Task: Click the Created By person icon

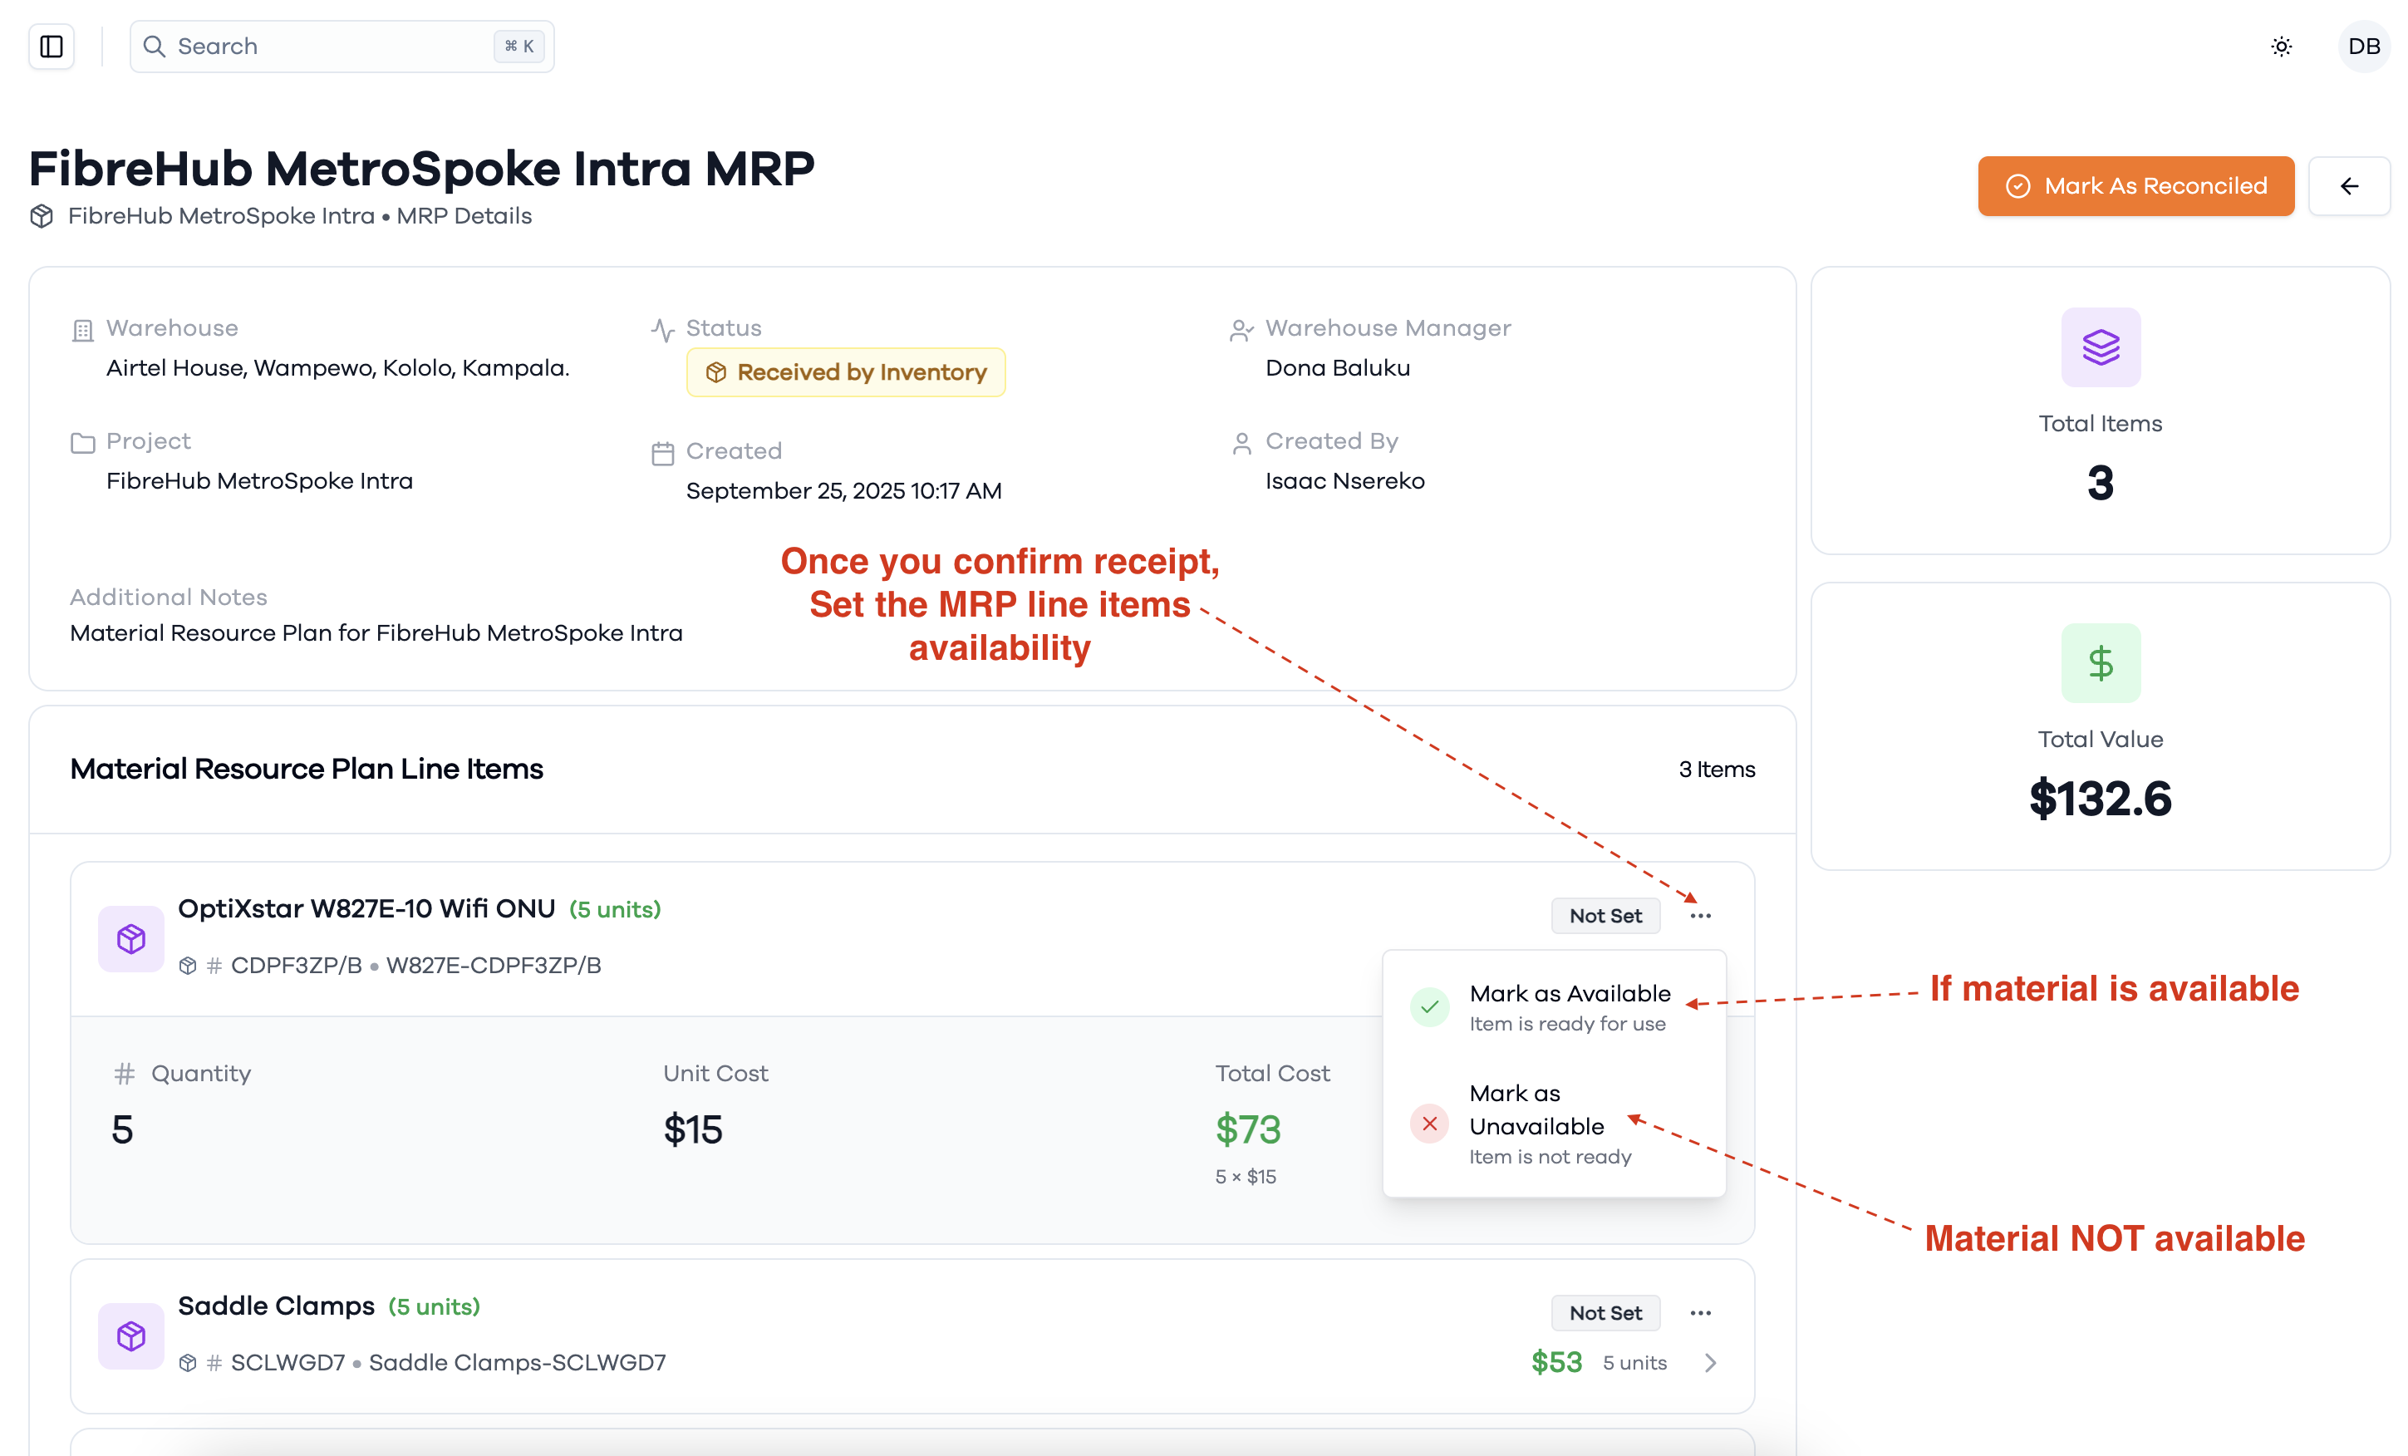Action: coord(1241,443)
